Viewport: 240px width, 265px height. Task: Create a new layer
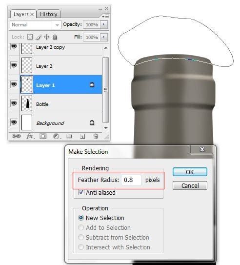tap(82, 136)
